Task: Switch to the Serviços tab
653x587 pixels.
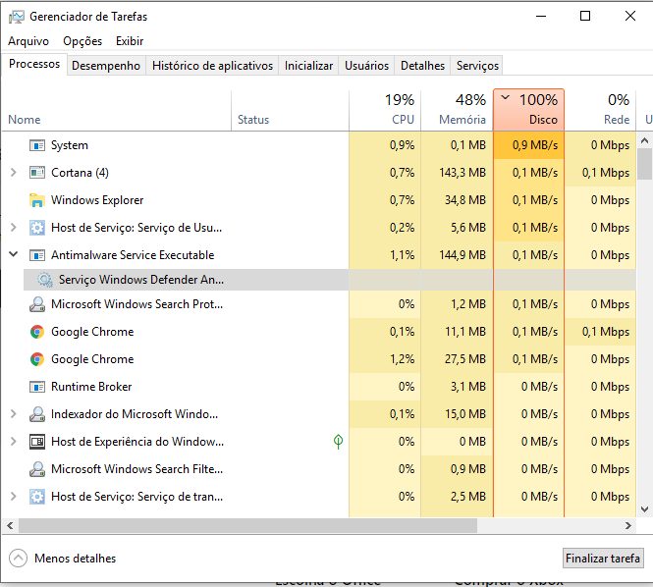Action: [x=477, y=66]
